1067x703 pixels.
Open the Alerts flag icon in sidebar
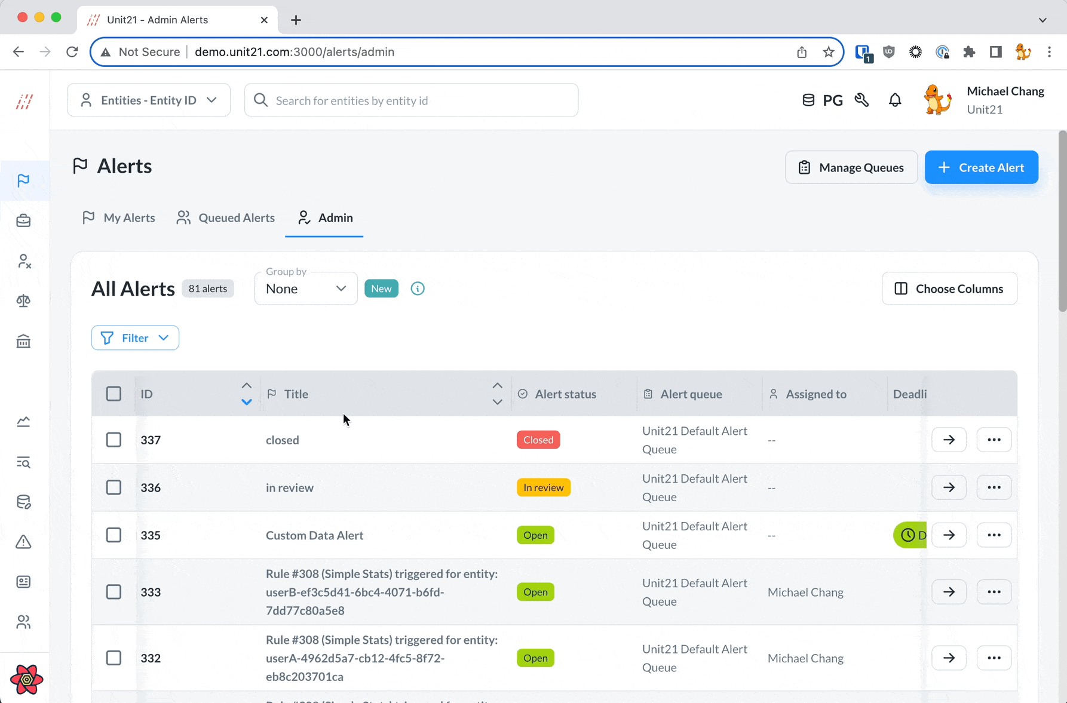coord(23,180)
